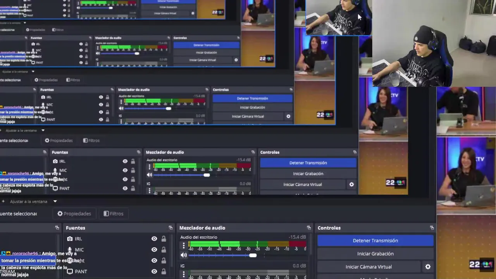Open virtual camera settings gear in largest OBS copy
This screenshot has height=279, width=496.
[x=428, y=267]
